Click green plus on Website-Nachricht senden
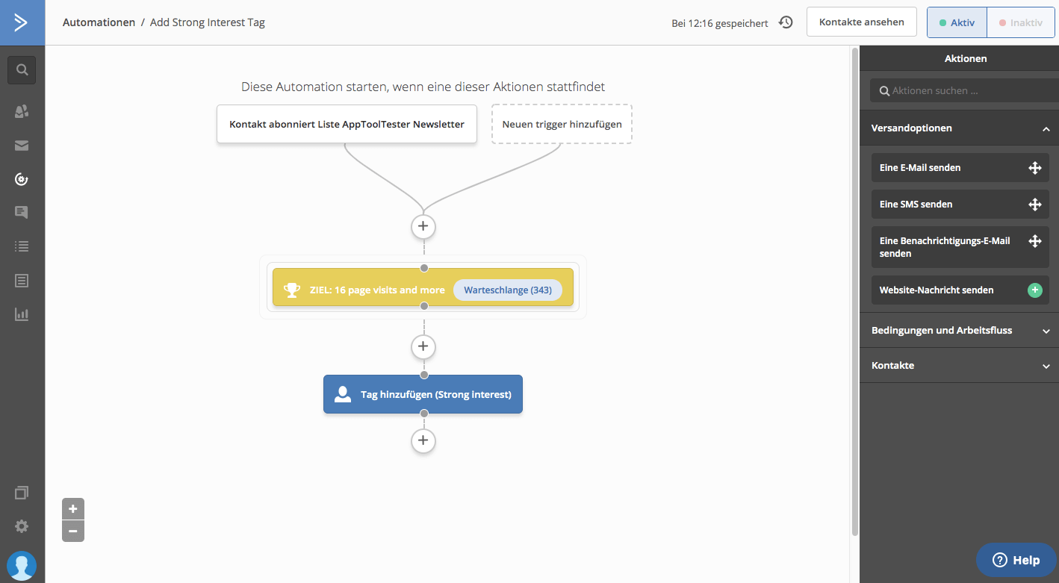The image size is (1059, 583). tap(1034, 290)
